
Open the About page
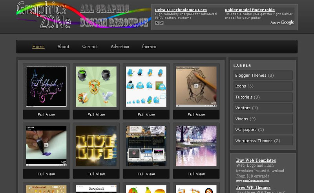click(63, 47)
